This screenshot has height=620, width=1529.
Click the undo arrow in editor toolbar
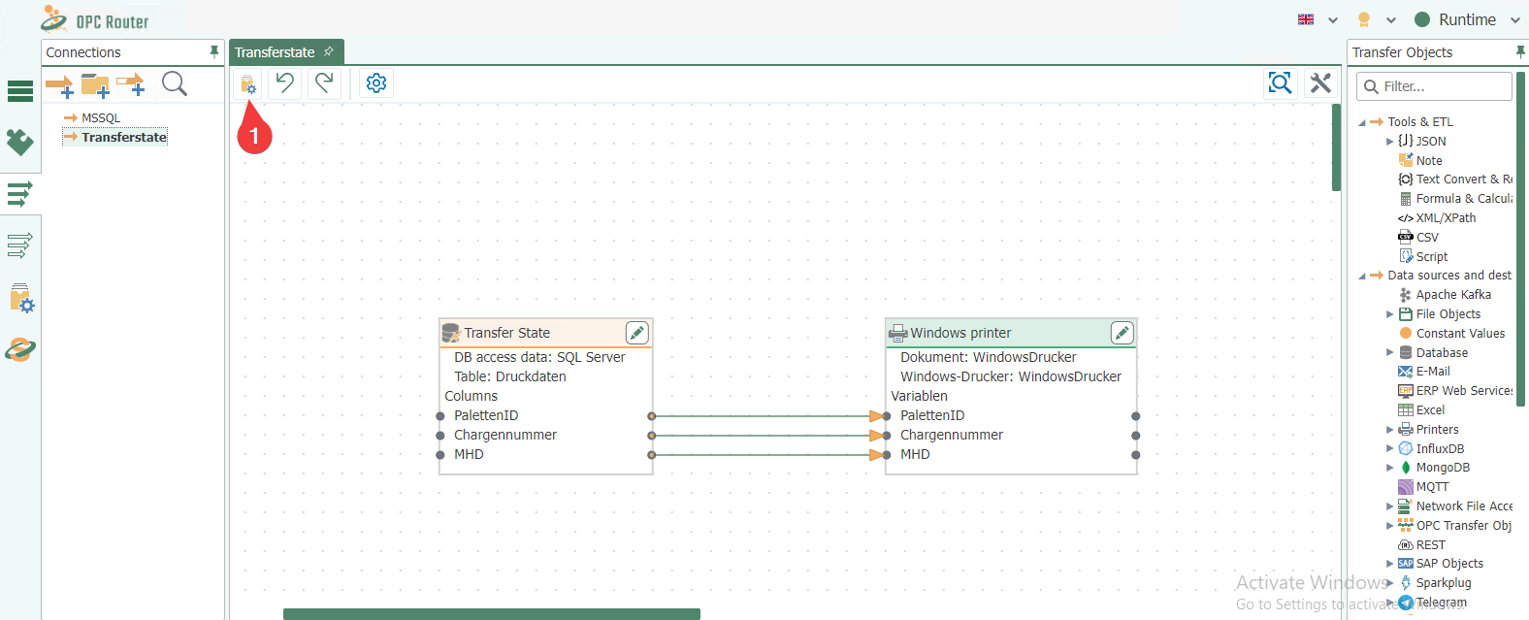(x=284, y=83)
